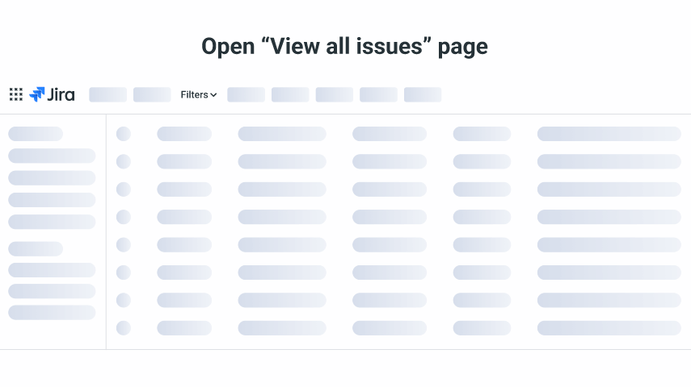Click the last row's widest placeholder cell
The width and height of the screenshot is (691, 387).
pos(609,328)
